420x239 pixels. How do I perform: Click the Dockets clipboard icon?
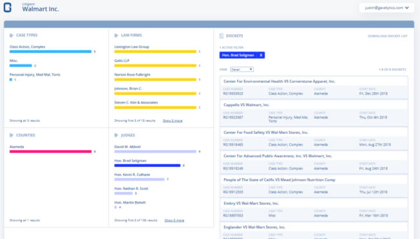[221, 36]
